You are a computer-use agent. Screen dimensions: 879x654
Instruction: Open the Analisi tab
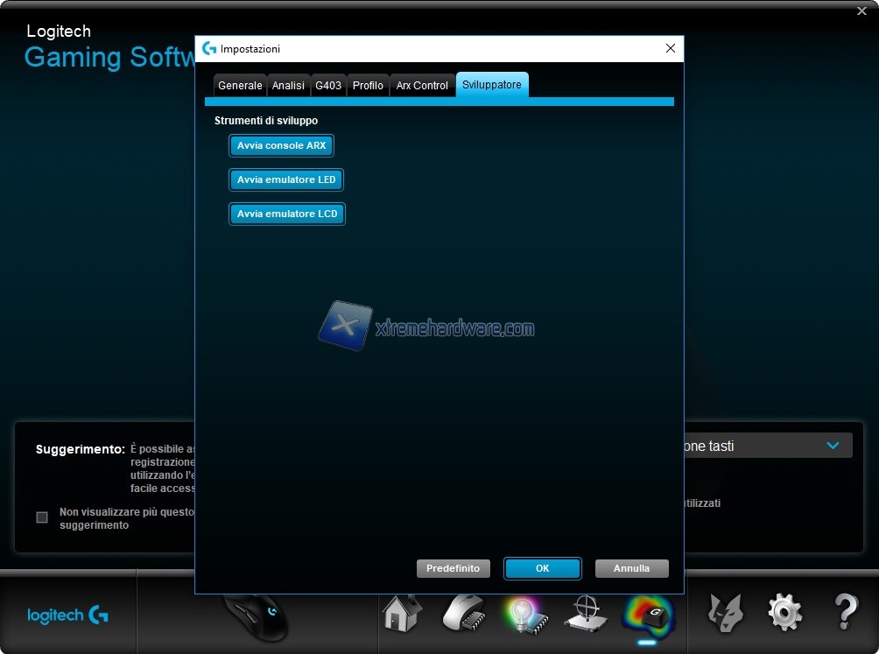pos(288,86)
